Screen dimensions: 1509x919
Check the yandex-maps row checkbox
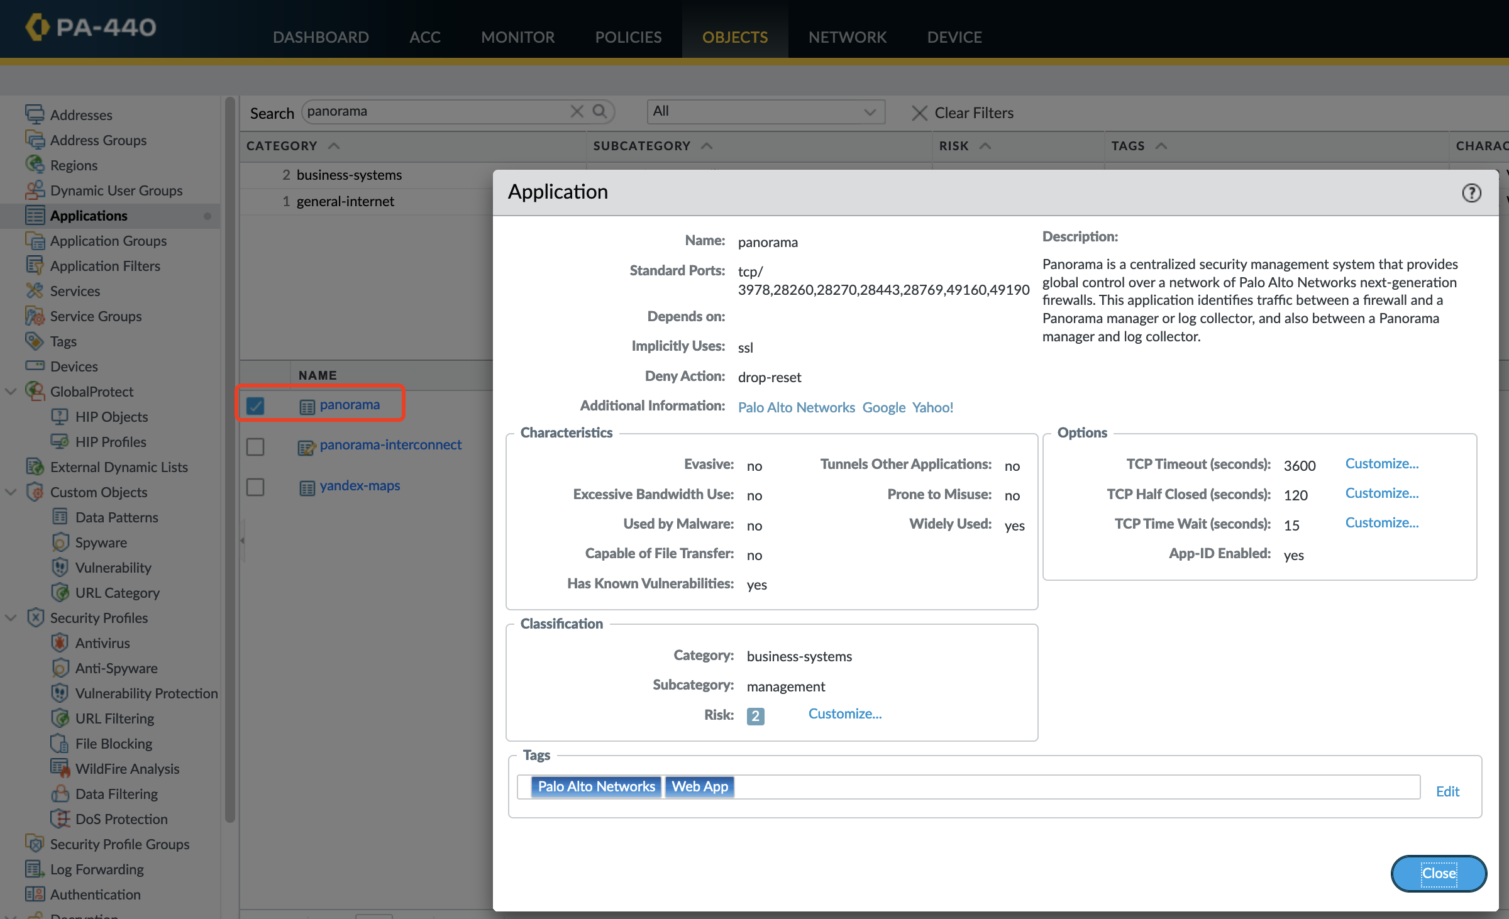click(x=255, y=487)
